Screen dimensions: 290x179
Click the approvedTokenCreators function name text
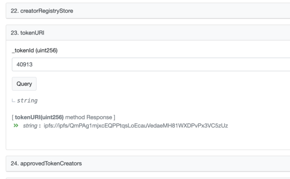pos(51,164)
